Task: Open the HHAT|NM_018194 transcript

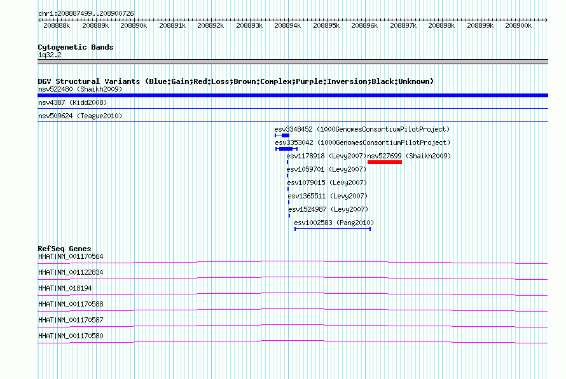Action: (x=65, y=289)
